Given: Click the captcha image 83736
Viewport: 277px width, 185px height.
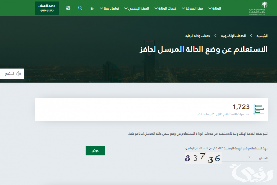Looking at the screenshot, I should point(203,158).
